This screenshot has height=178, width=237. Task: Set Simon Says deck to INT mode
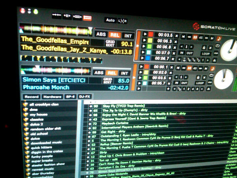[x=124, y=74]
